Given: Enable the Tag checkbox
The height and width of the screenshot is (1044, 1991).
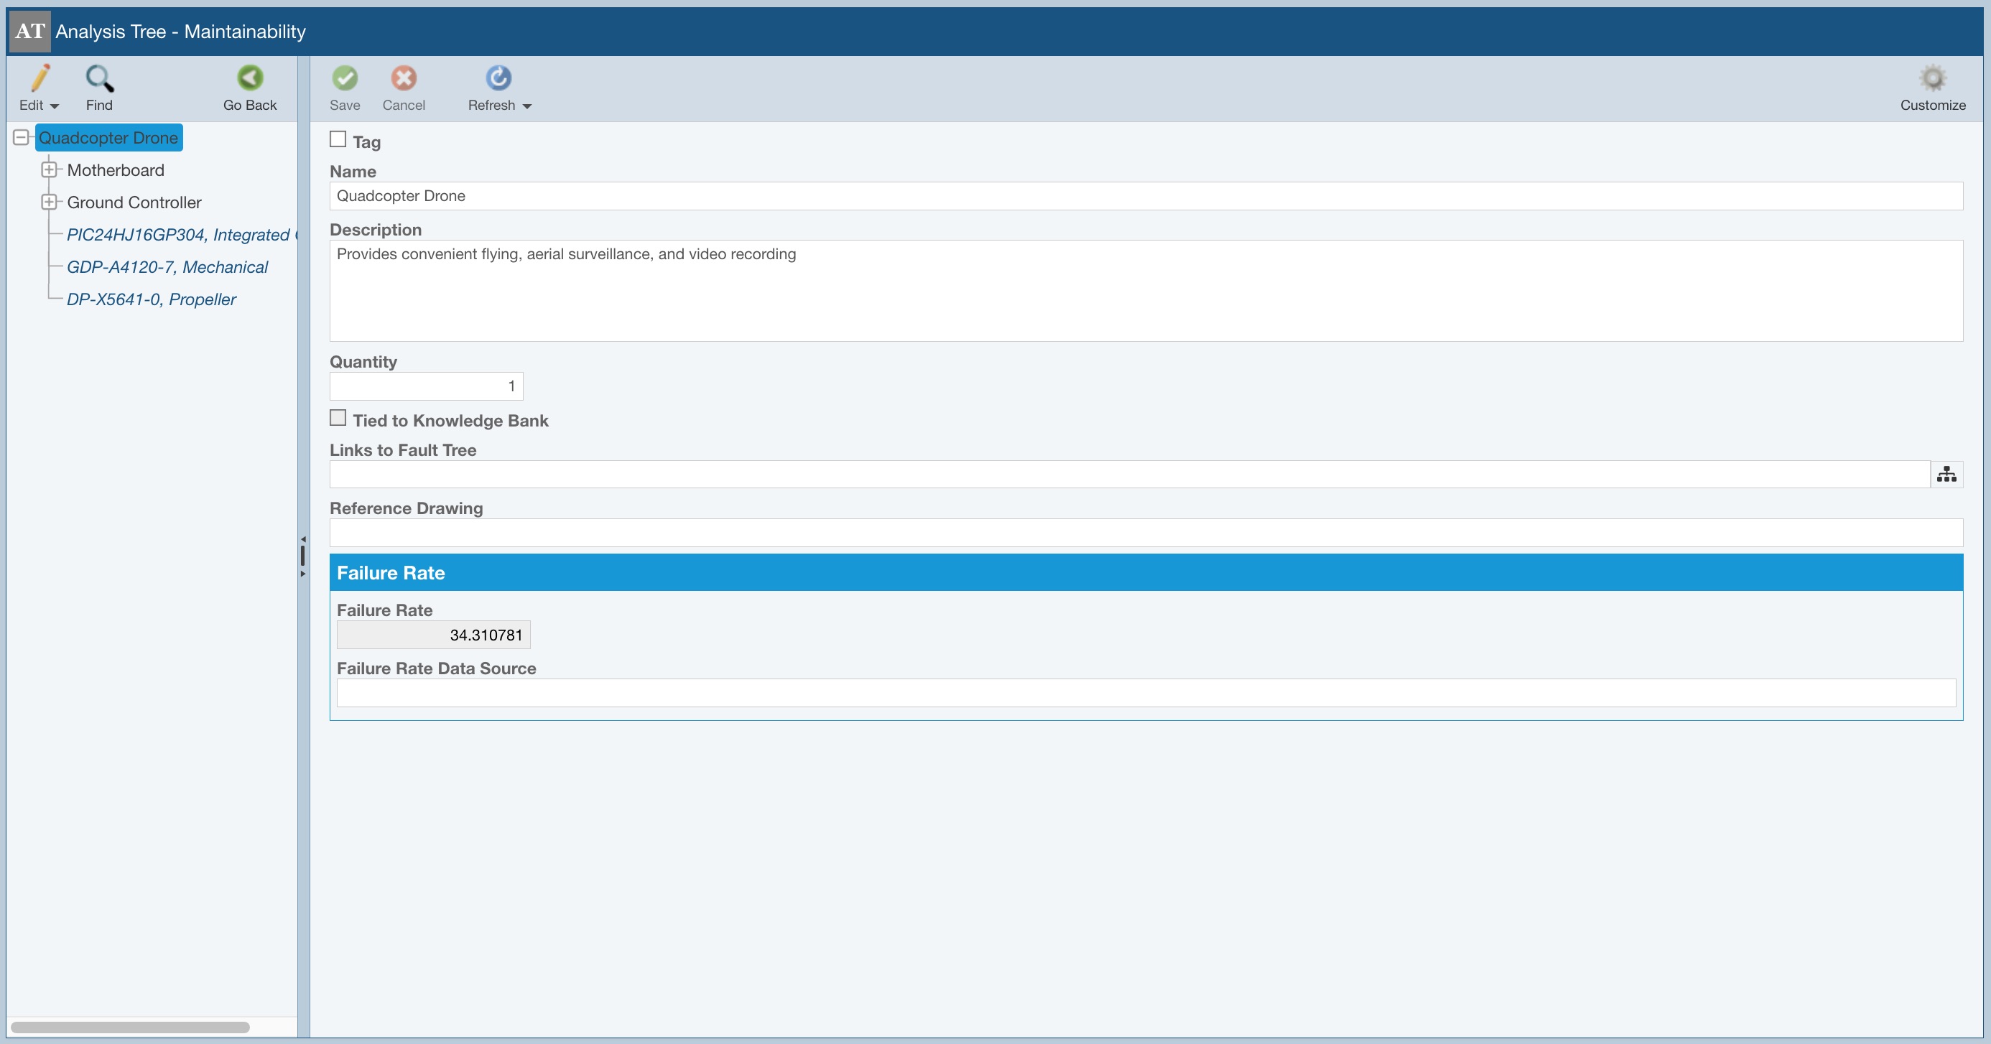Looking at the screenshot, I should pos(338,139).
